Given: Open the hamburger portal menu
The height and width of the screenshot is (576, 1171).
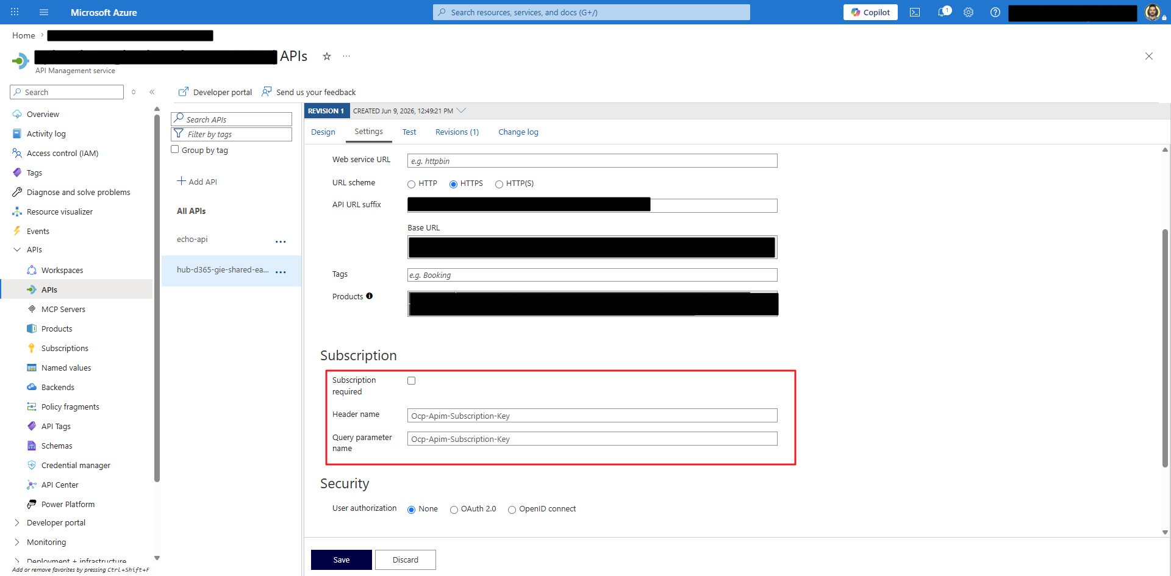Looking at the screenshot, I should click(44, 12).
